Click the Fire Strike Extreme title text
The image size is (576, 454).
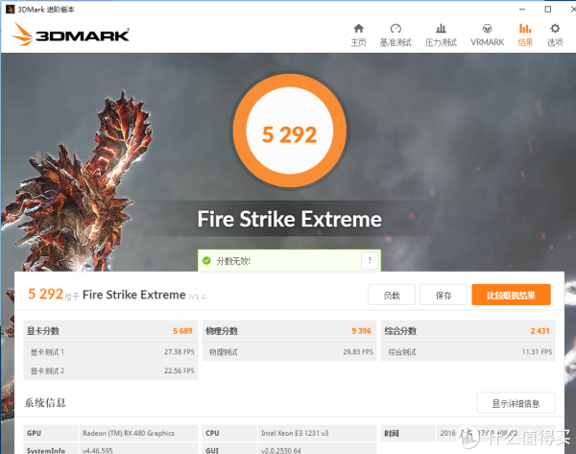click(290, 219)
